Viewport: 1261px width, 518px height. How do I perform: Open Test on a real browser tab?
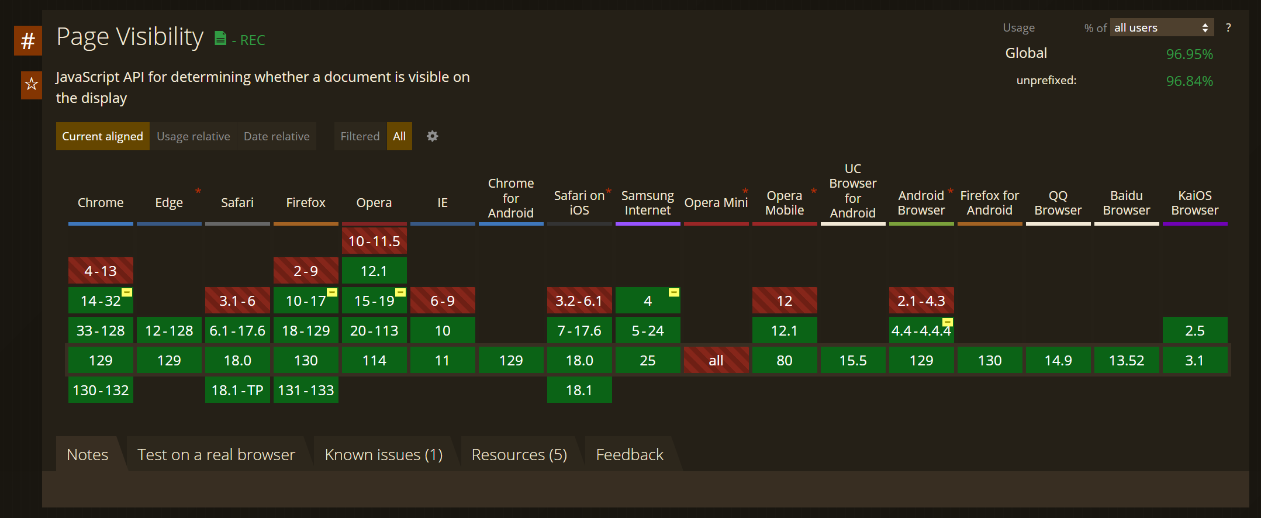[x=216, y=454]
